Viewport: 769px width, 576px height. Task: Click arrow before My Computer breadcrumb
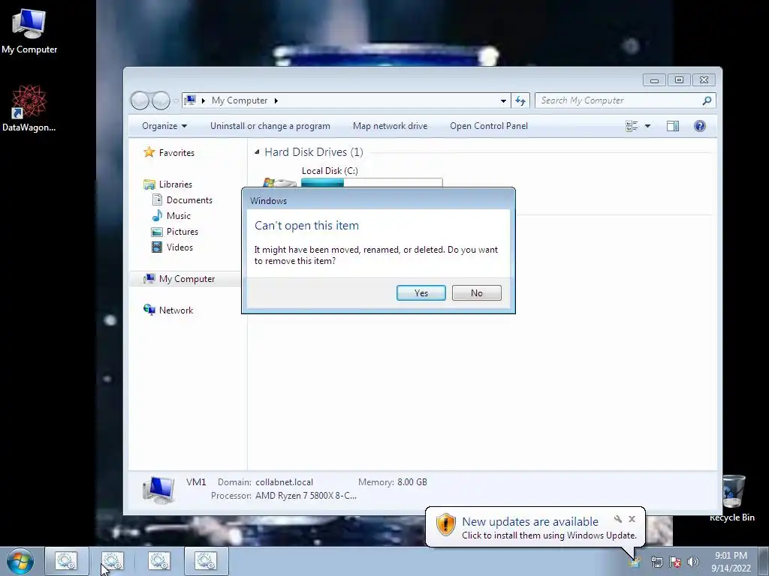203,101
